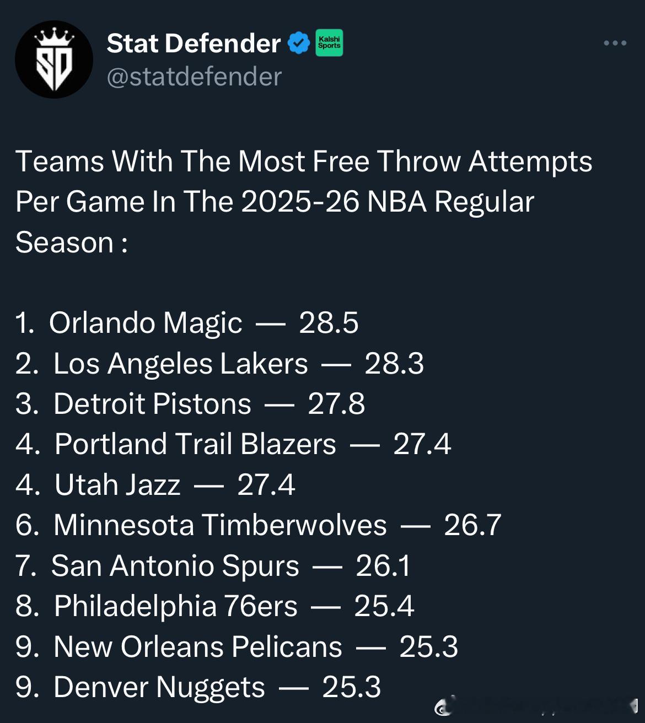Viewport: 645px width, 723px height.
Task: Select the Denver Nuggets entry
Action: 159,687
